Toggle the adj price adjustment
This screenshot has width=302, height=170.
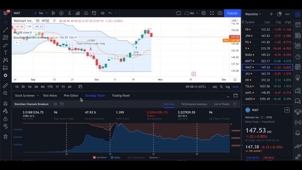215,87
